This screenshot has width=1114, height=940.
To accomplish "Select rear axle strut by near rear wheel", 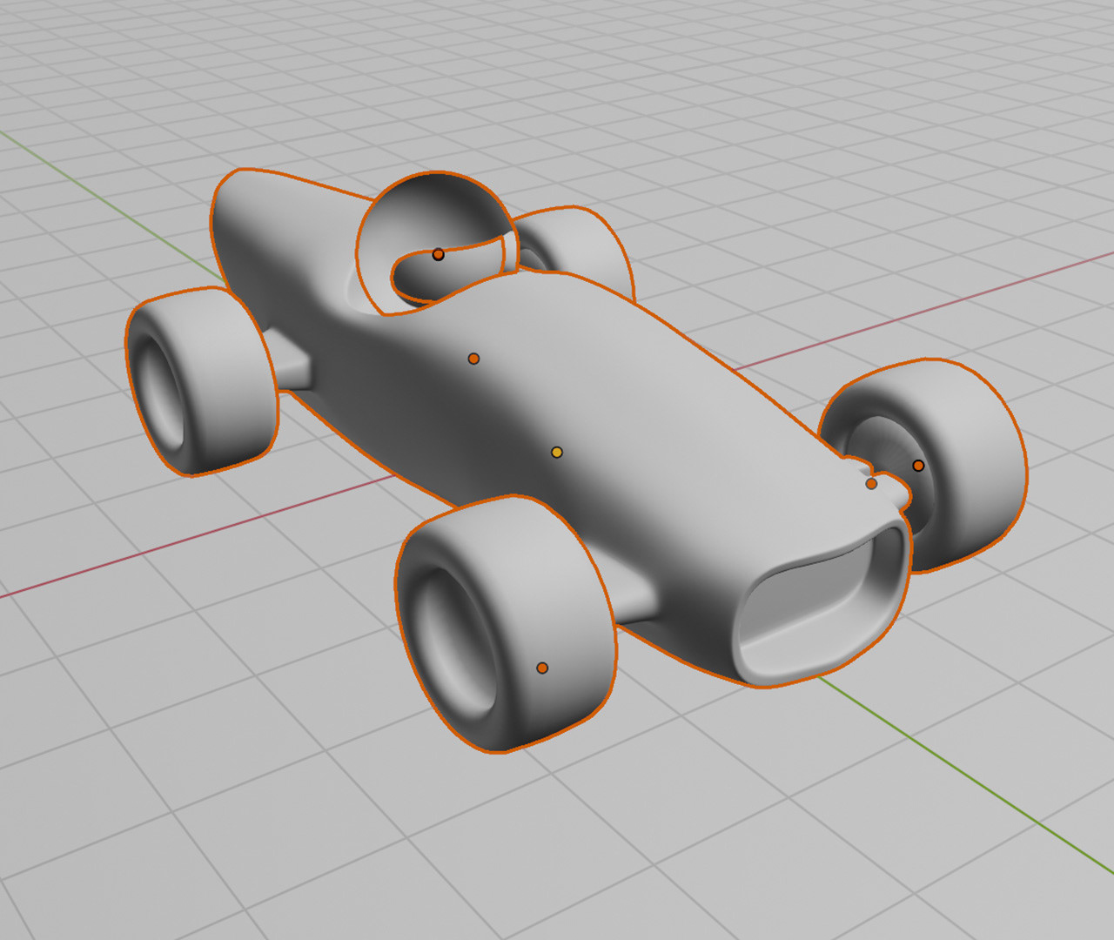I will click(290, 359).
